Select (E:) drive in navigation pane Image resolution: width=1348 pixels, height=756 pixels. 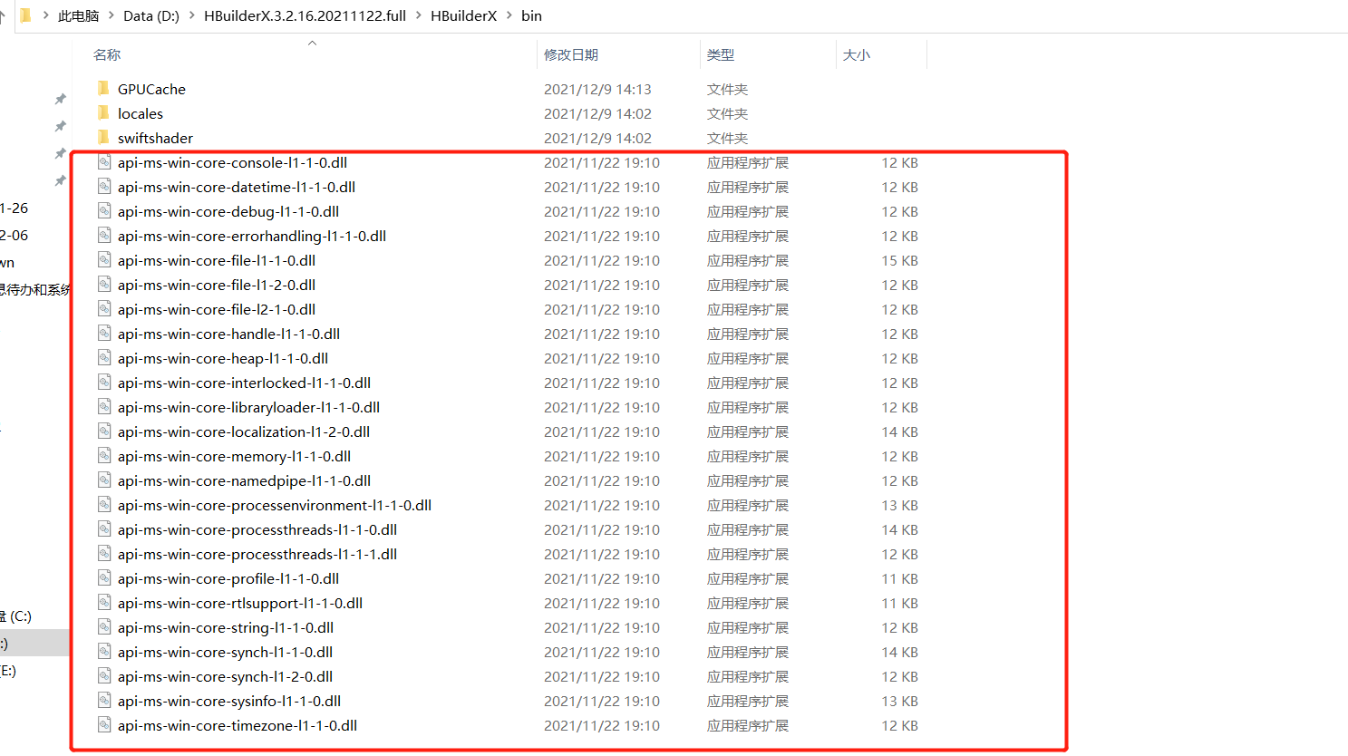coord(8,671)
